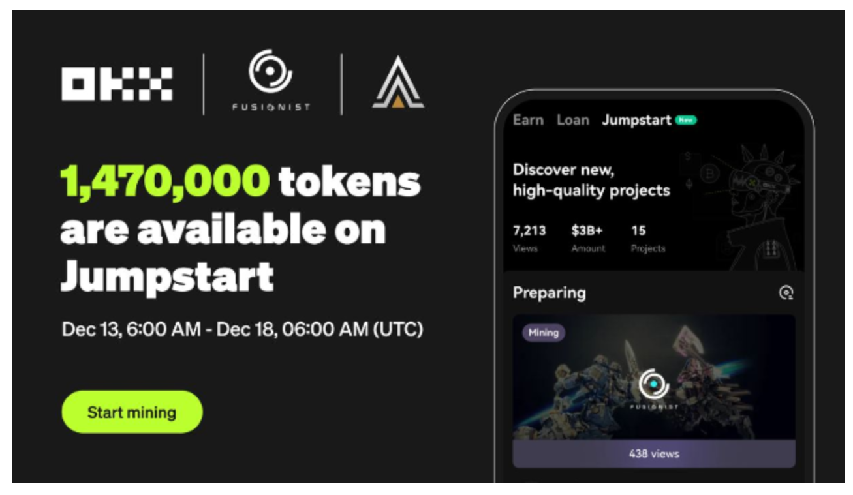Tap the icon beside the Preparing heading
The height and width of the screenshot is (495, 853).
click(x=786, y=293)
